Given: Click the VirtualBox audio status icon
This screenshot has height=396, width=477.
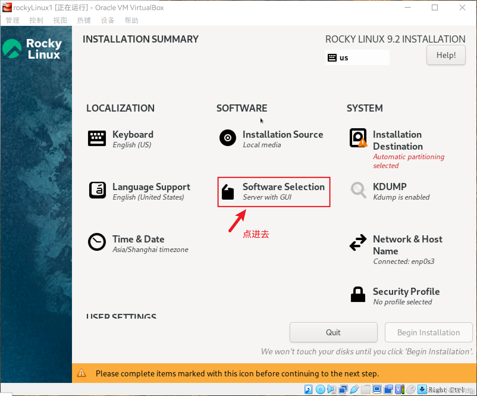Looking at the screenshot, I should [332, 389].
